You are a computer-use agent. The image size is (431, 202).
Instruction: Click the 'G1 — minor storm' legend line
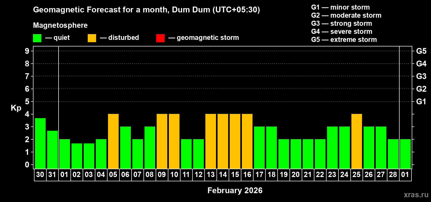(340, 7)
